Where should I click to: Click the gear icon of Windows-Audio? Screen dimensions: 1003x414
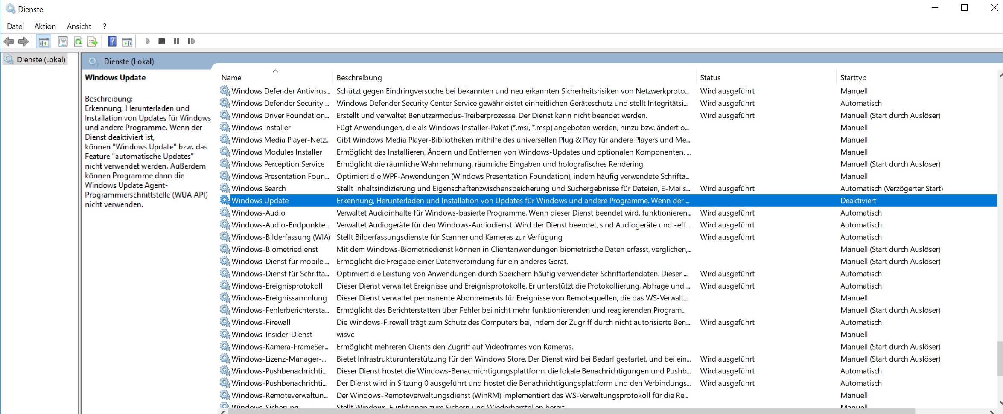[225, 213]
